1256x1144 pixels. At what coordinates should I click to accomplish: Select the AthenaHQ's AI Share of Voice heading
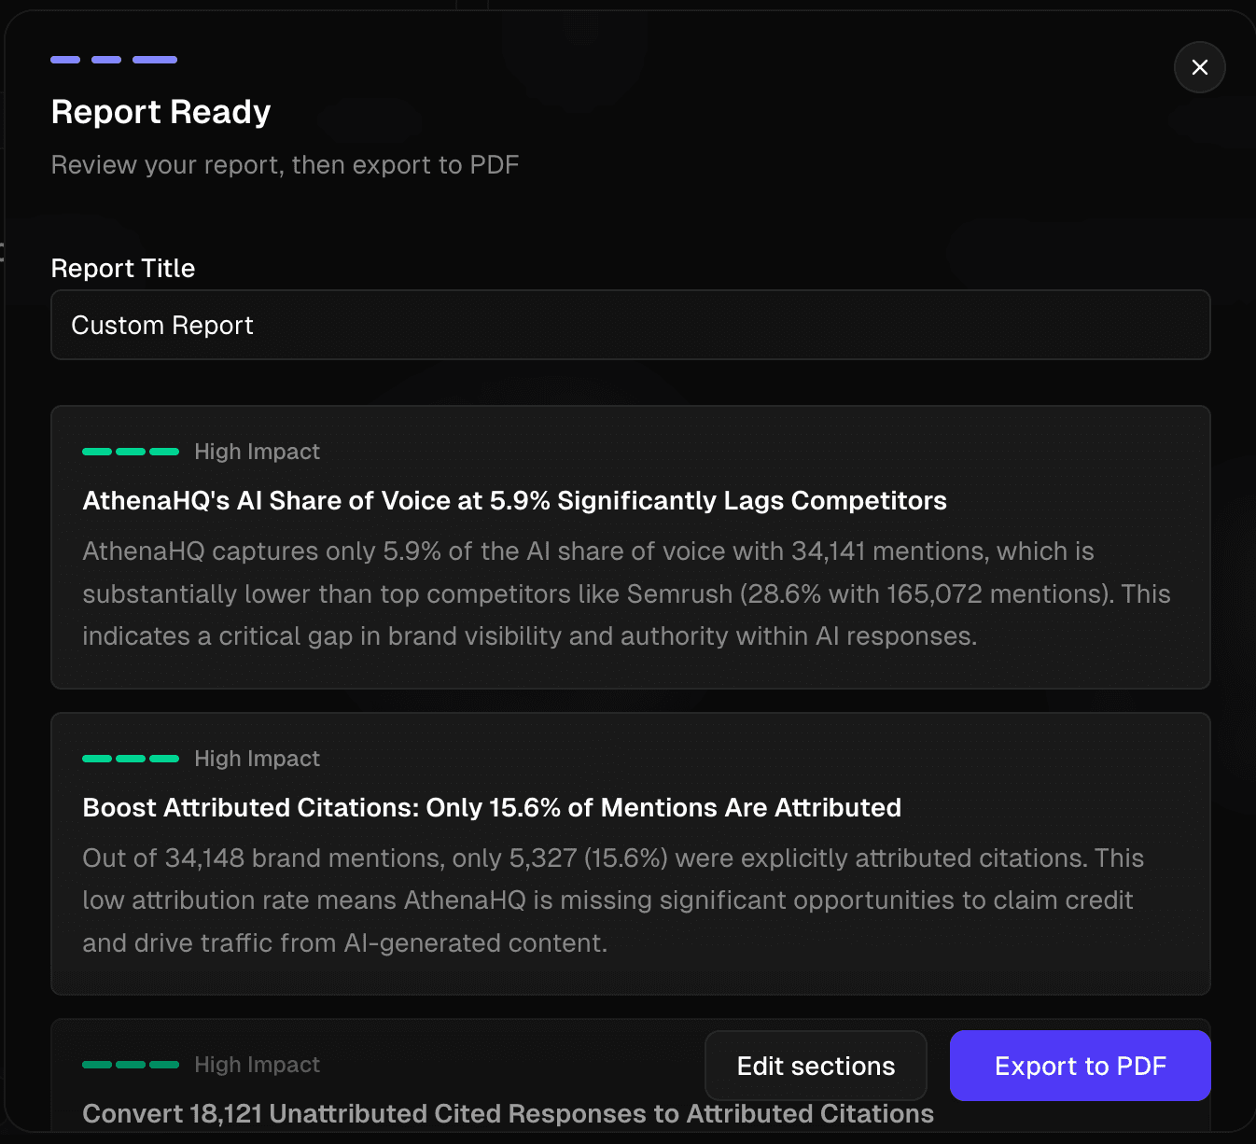pos(514,501)
